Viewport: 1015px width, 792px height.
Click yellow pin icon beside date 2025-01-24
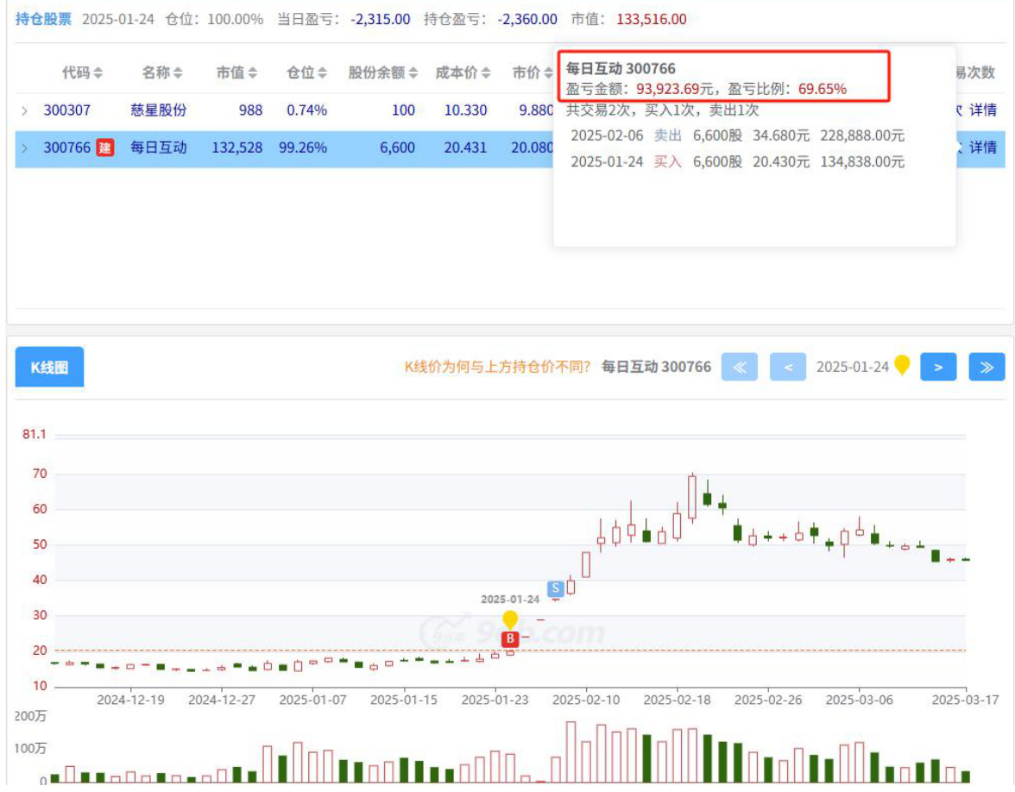902,366
